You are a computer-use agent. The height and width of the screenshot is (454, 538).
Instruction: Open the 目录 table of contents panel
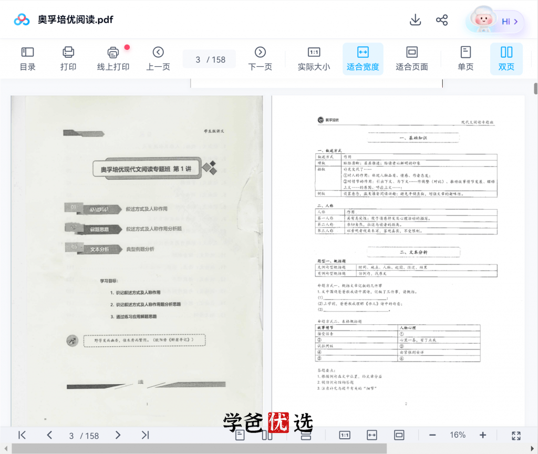pyautogui.click(x=27, y=59)
